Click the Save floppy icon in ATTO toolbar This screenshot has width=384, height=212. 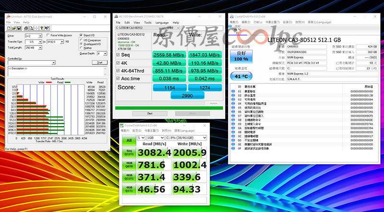click(x=19, y=28)
